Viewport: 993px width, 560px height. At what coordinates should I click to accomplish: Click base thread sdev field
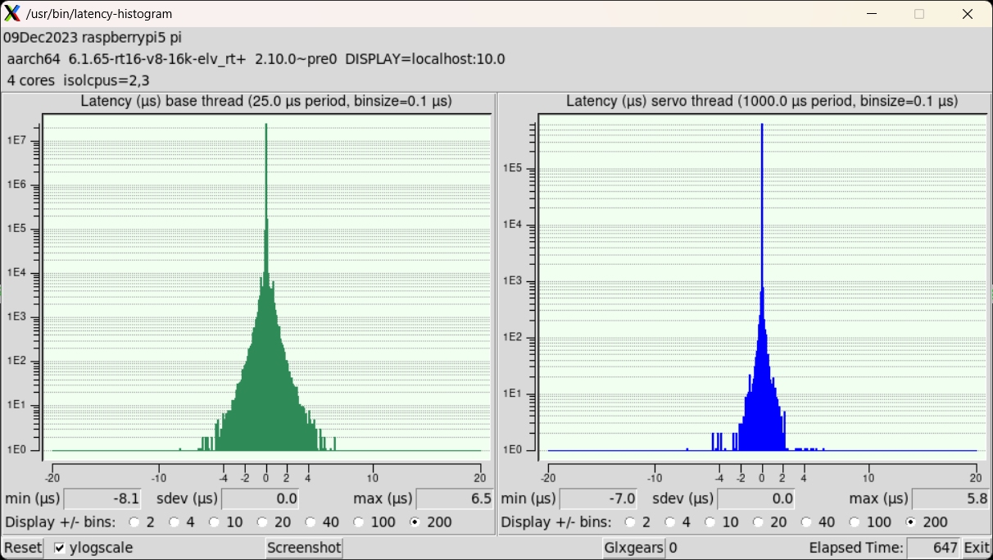click(x=260, y=499)
